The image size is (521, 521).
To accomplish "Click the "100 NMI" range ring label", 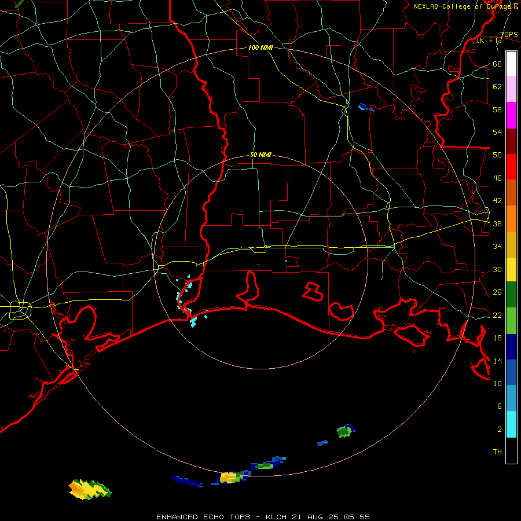I will tap(260, 47).
